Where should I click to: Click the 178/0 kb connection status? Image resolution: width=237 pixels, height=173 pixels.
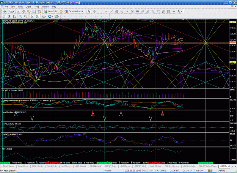tap(222, 171)
